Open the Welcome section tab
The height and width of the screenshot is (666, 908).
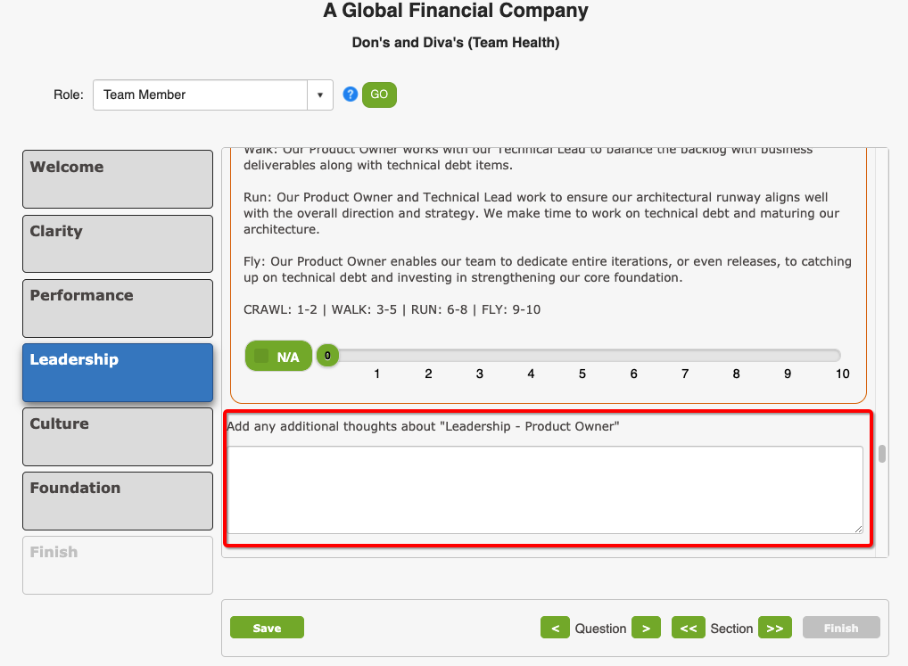coord(118,179)
